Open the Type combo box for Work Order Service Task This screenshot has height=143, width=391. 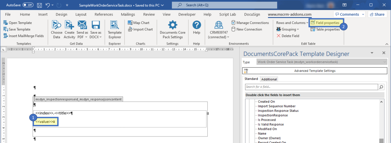[x=322, y=62]
